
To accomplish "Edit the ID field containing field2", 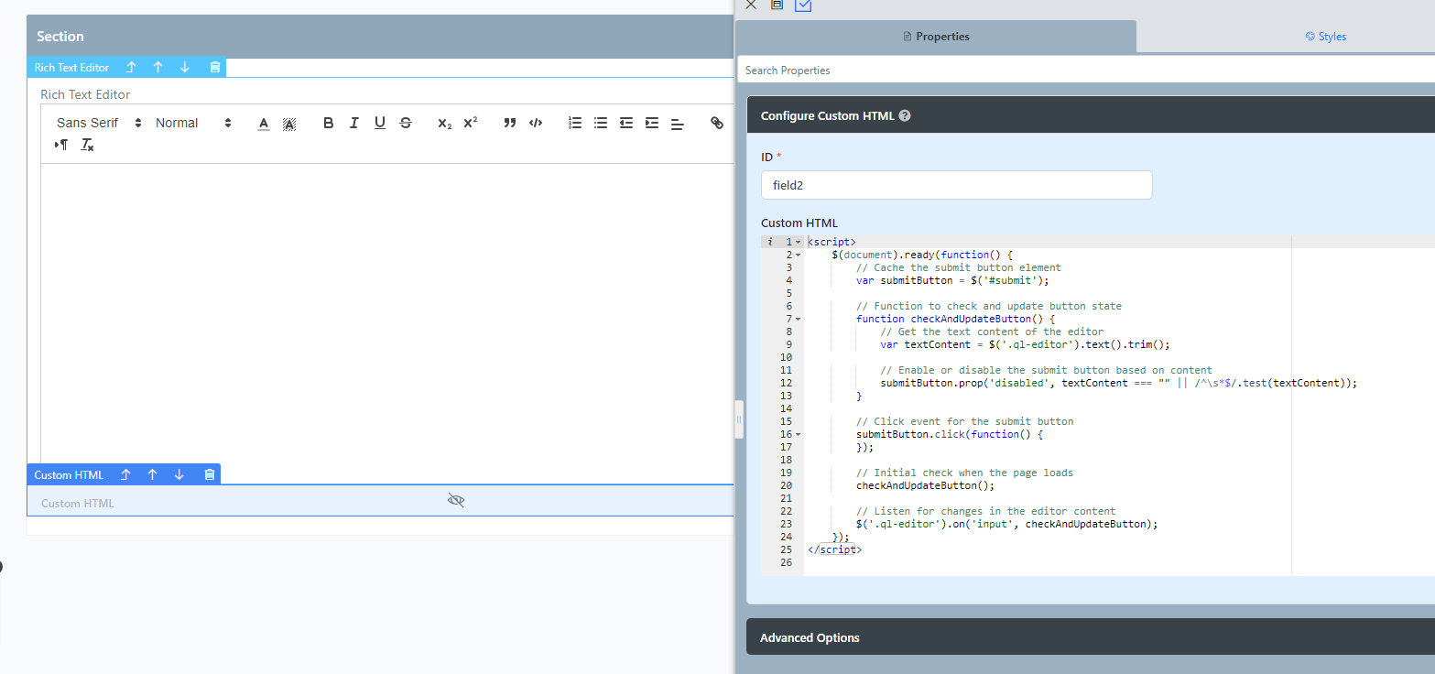I will coord(956,185).
